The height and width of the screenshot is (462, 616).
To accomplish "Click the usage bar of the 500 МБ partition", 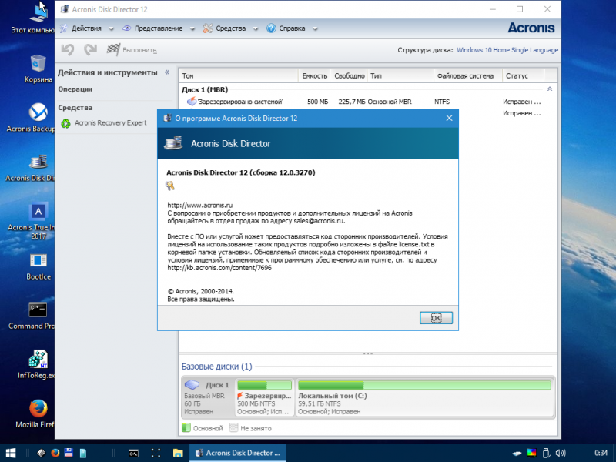I will (x=264, y=385).
